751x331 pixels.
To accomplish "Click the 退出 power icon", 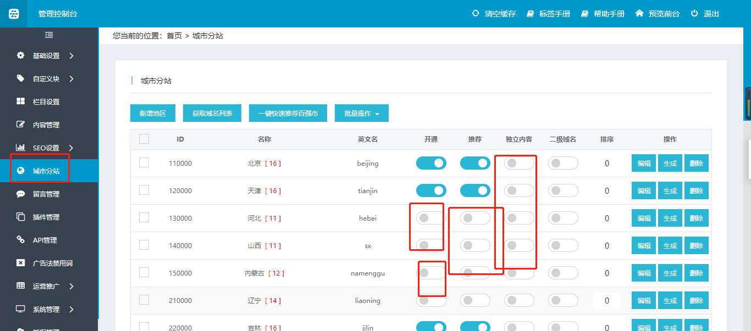I will point(694,13).
